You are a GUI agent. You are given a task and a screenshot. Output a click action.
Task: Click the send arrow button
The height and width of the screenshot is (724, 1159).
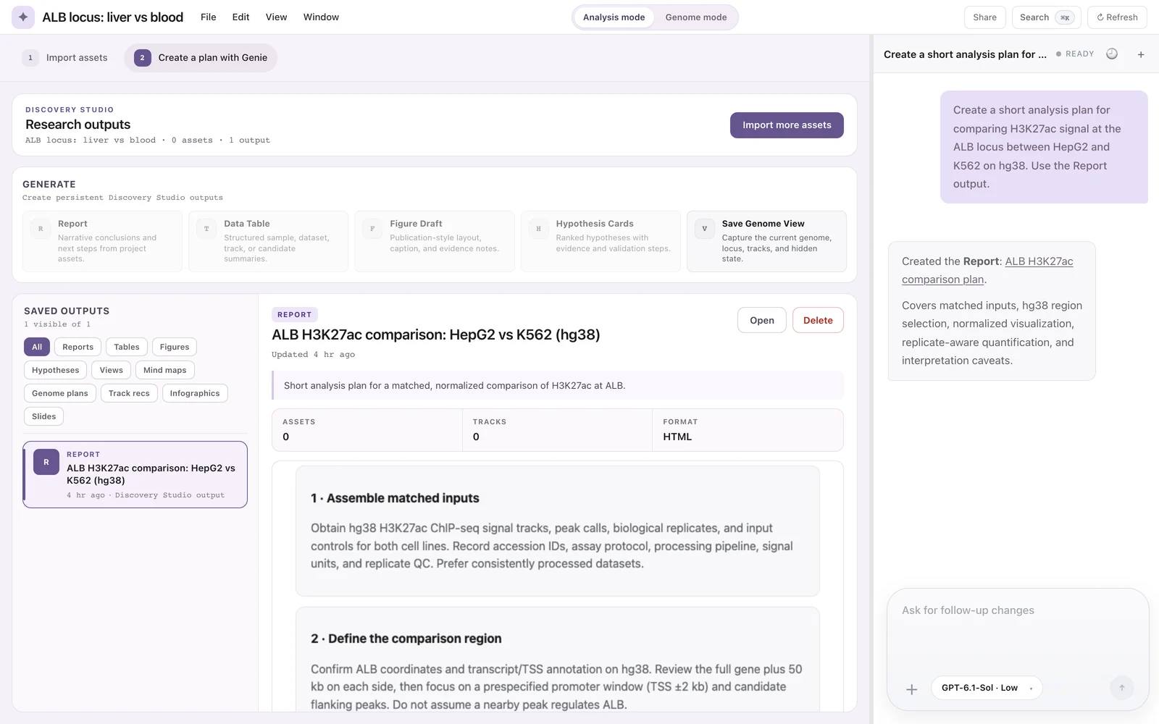coord(1122,688)
